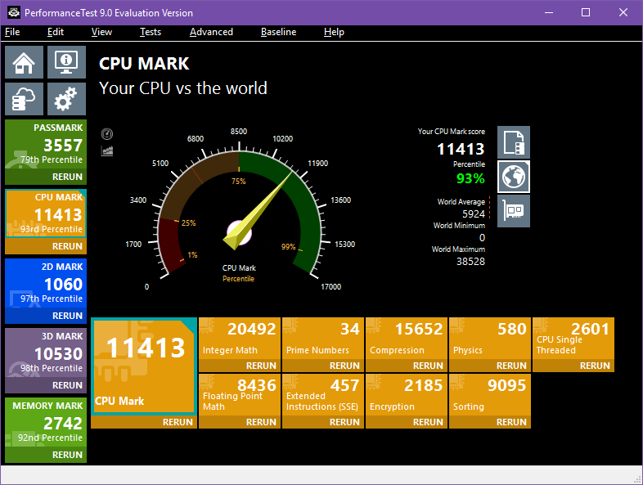Open the settings gears icon
Viewport: 643px width, 485px height.
point(66,99)
